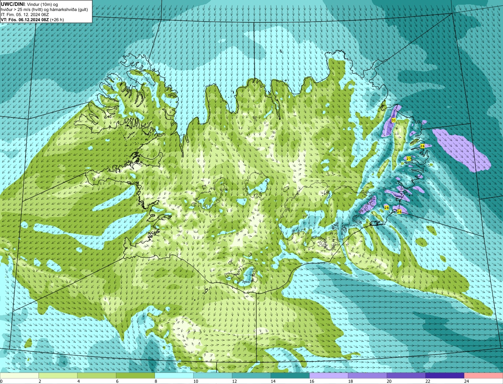Pick the light cyan 8–10 scale swatch

[x=174, y=376]
